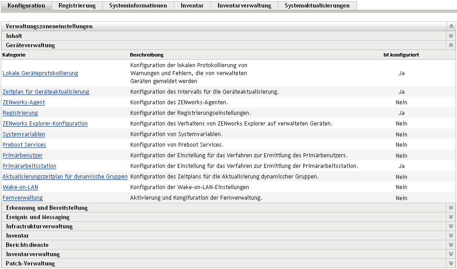Collapse the Verwaltungszoneneinstellungen panel
Viewport: 457px width, 269px height.
pos(451,27)
